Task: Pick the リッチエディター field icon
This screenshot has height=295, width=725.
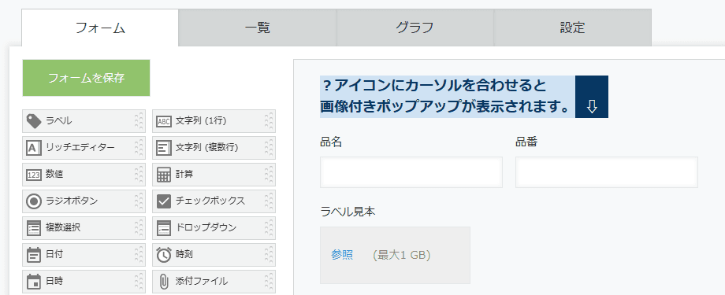Action: coord(34,148)
